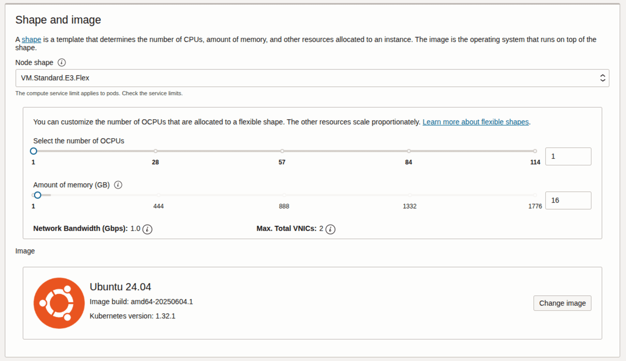Set OCPU slider to 114 mark
Viewport: 626px width, 361px height.
point(535,151)
